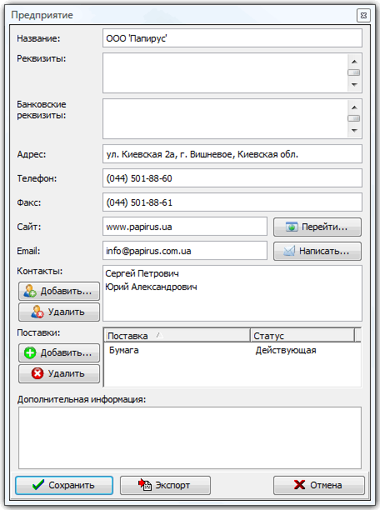This screenshot has width=380, height=510.
Task: Sort by Статус column header
Action: (x=302, y=335)
